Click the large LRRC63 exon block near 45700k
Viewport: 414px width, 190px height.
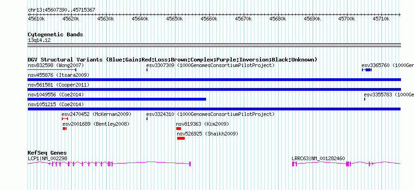coord(348,164)
